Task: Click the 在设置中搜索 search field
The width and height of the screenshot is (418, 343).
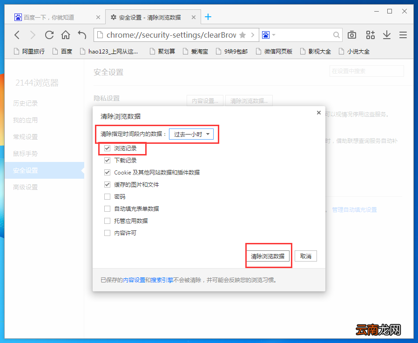Action: tap(366, 71)
